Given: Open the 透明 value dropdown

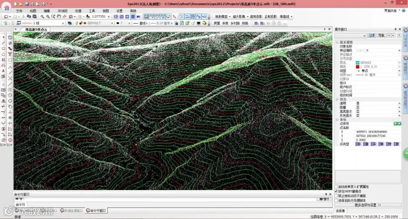Looking at the screenshot, I should [399, 104].
